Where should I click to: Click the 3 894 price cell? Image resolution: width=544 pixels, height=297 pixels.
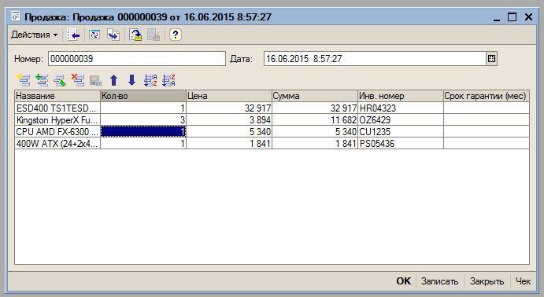click(229, 119)
